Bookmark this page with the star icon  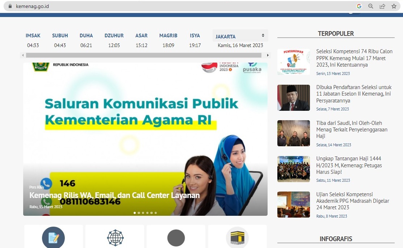(x=394, y=6)
